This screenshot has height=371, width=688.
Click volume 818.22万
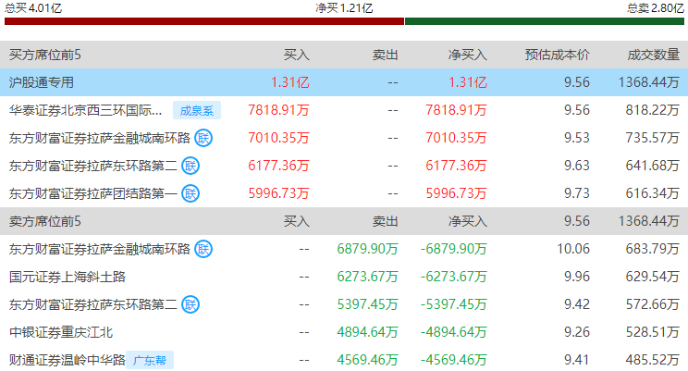pyautogui.click(x=653, y=110)
